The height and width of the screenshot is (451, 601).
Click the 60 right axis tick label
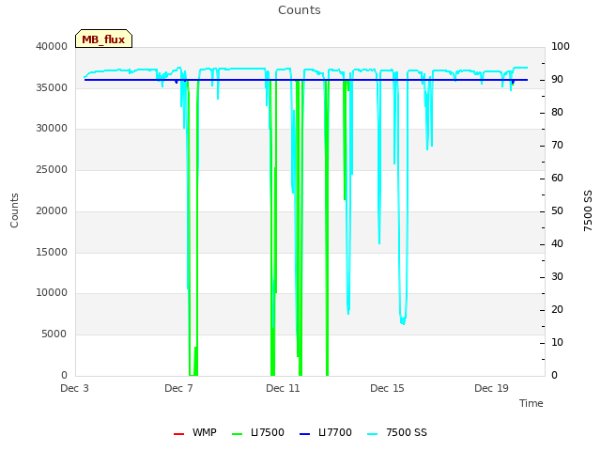point(557,178)
